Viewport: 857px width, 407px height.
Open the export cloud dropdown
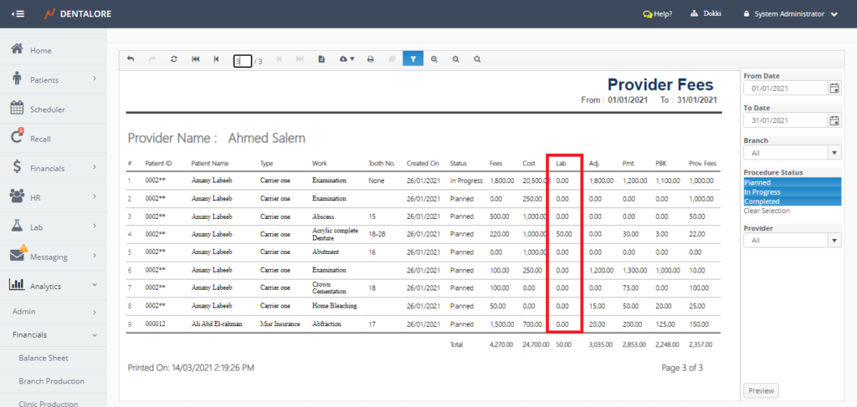coord(346,59)
